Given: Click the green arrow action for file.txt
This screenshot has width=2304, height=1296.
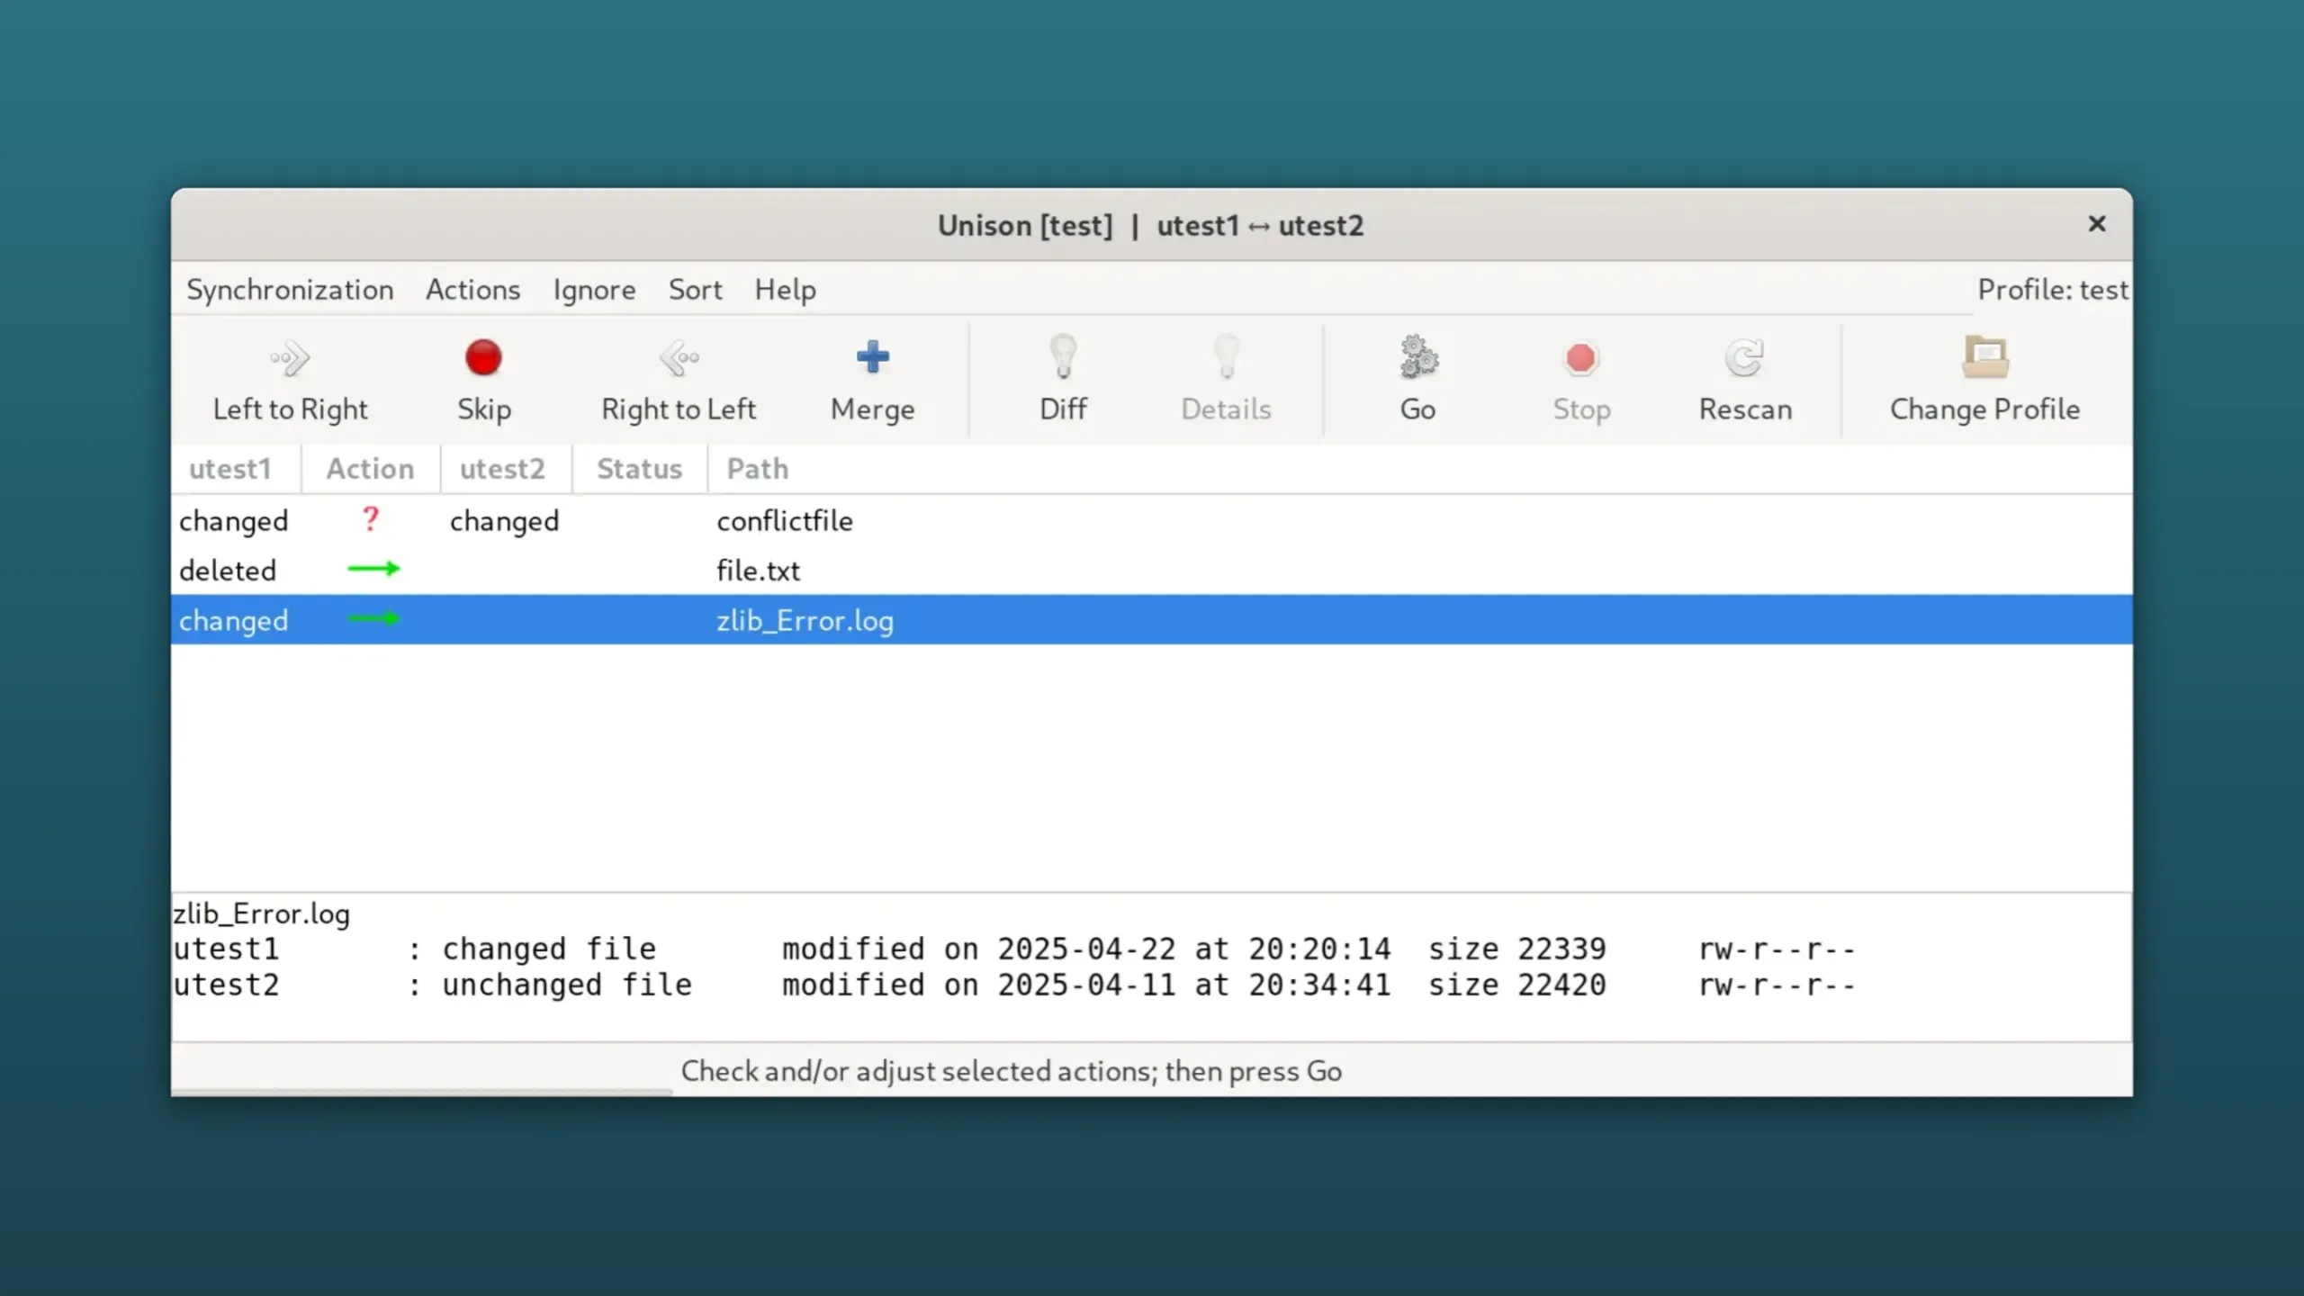Looking at the screenshot, I should pyautogui.click(x=373, y=569).
